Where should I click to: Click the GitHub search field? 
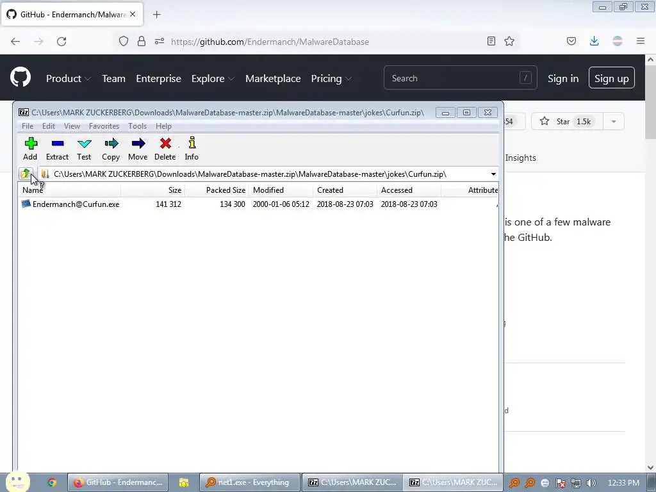460,78
